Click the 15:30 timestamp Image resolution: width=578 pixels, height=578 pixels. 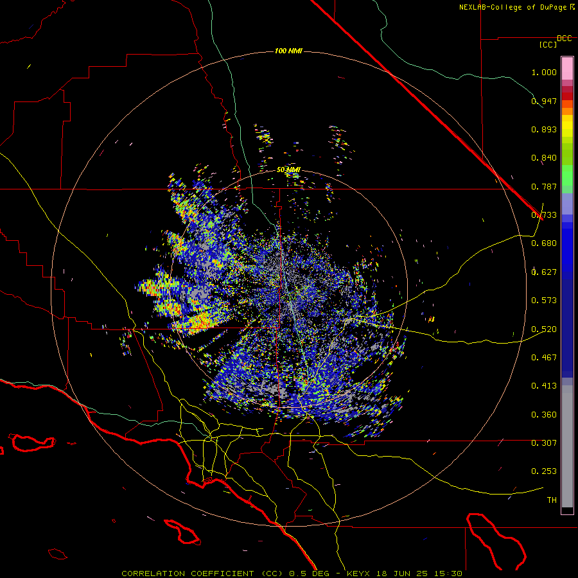click(448, 574)
